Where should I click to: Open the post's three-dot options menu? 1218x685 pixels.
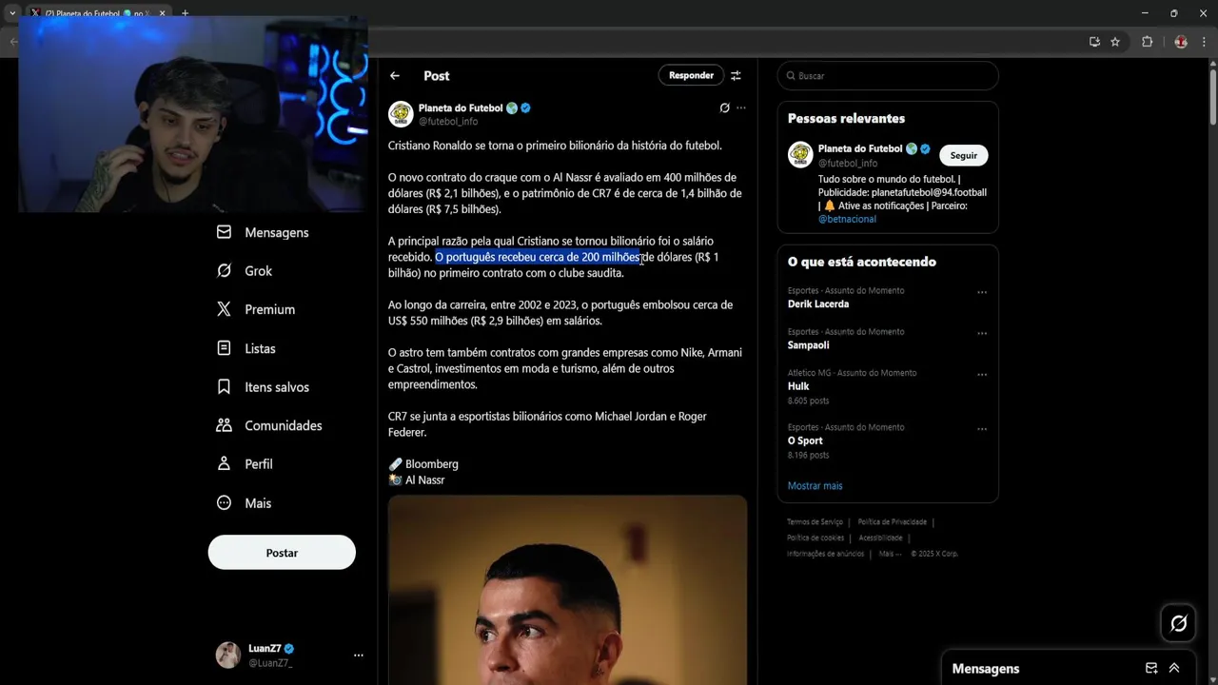741,108
